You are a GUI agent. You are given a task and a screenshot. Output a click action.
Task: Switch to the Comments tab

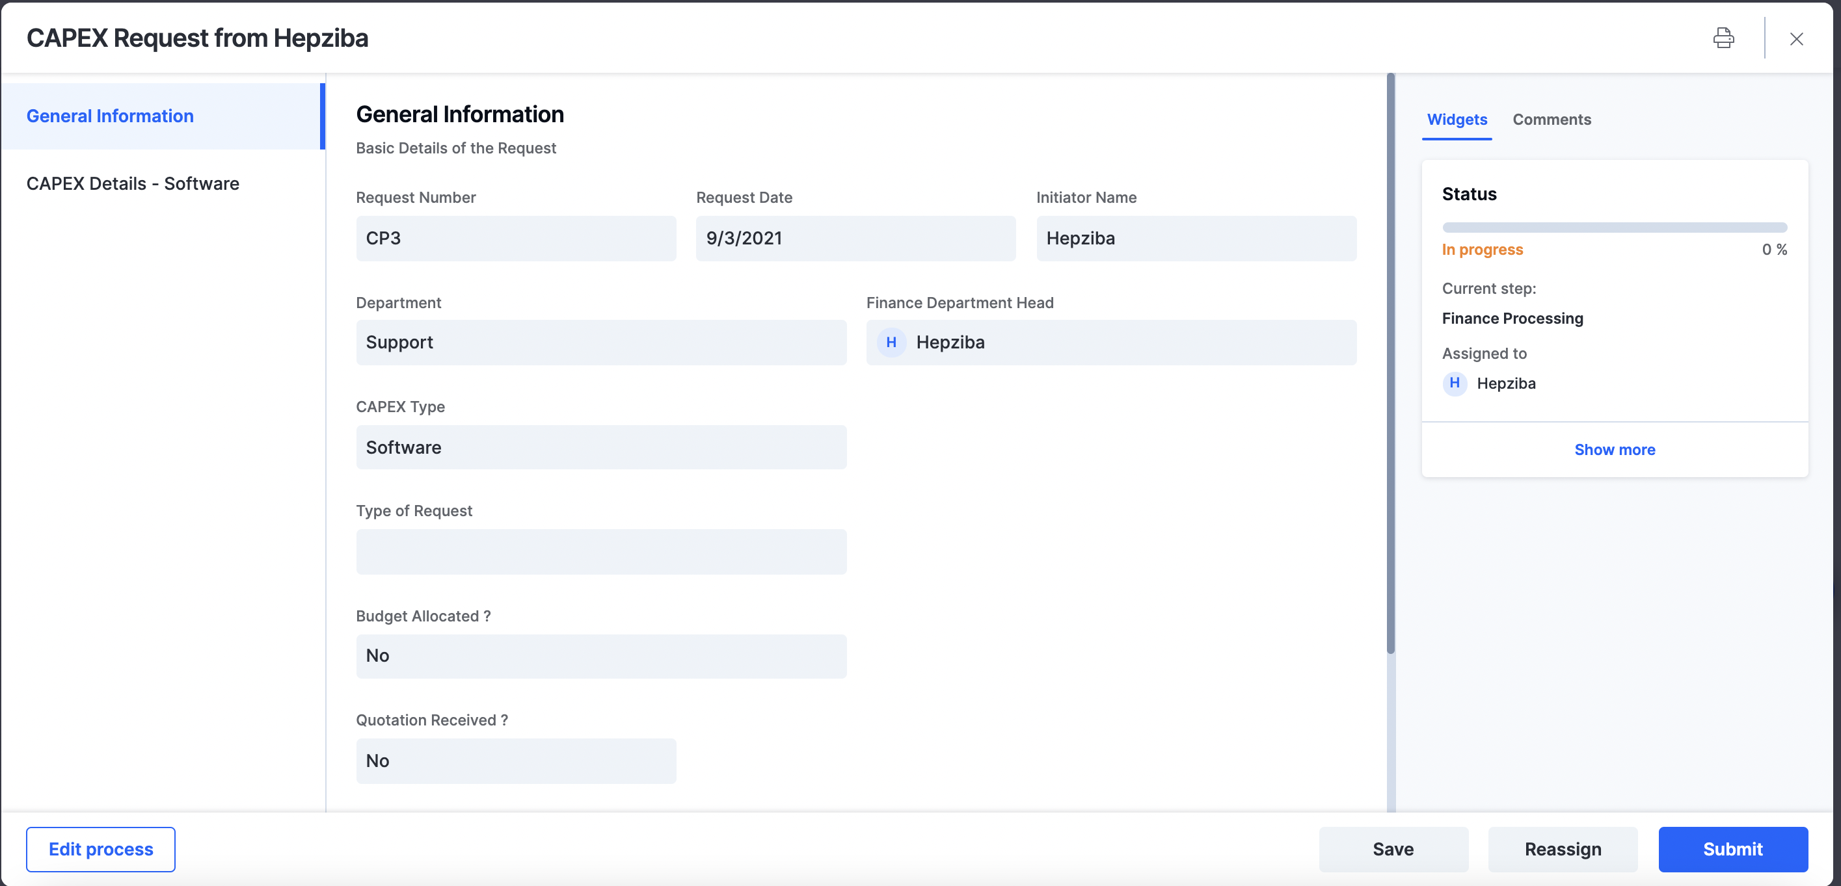click(1552, 119)
